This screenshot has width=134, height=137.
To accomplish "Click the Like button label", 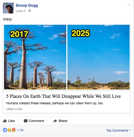I will coord(12,121).
